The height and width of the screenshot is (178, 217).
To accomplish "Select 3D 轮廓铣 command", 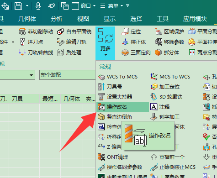I will coord(166,97).
